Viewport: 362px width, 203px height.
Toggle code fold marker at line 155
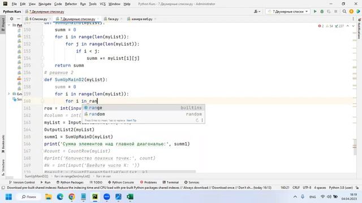coord(42,65)
